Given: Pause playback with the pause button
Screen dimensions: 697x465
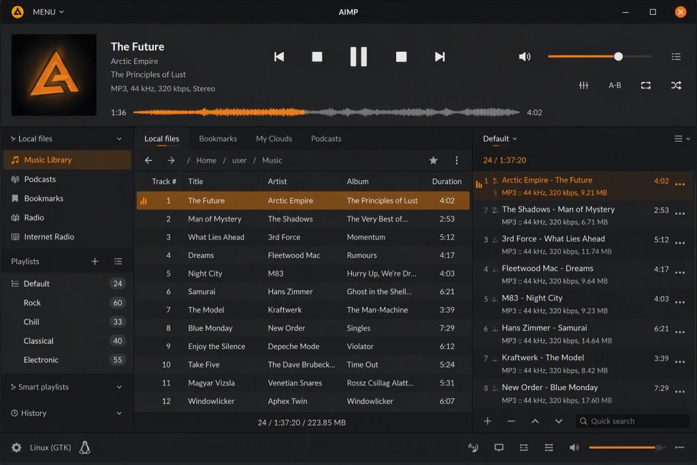Looking at the screenshot, I should 358,57.
